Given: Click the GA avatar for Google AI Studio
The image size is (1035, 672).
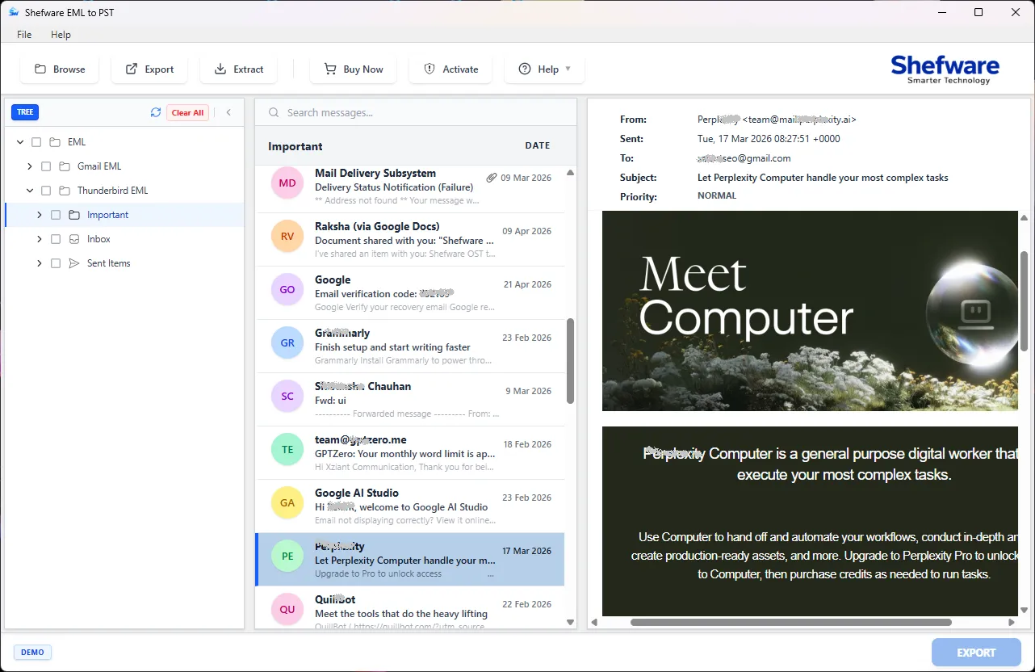Looking at the screenshot, I should click(x=287, y=503).
